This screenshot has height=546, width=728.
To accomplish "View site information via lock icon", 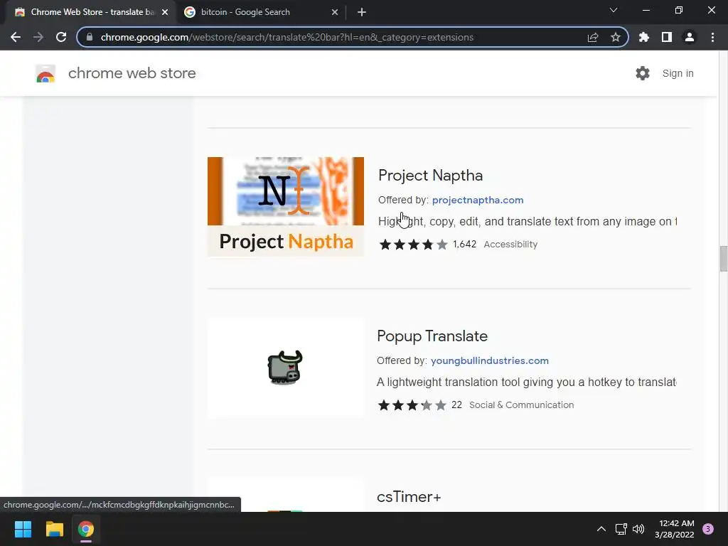I will click(90, 37).
